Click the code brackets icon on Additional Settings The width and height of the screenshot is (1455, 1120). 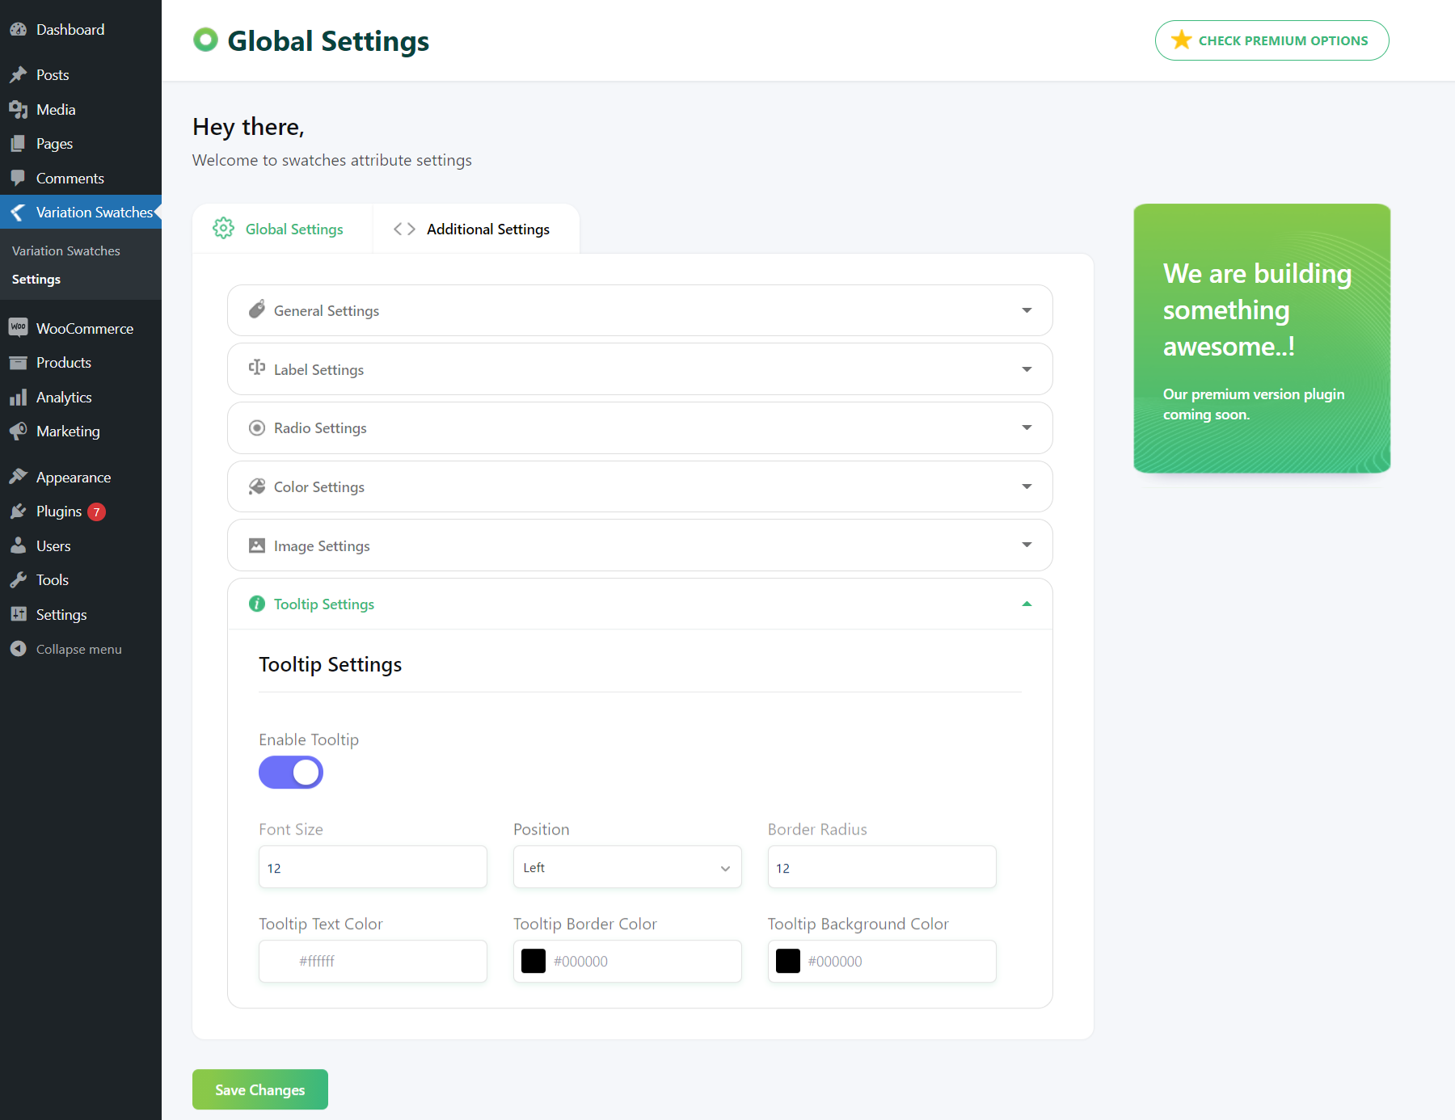(x=404, y=229)
